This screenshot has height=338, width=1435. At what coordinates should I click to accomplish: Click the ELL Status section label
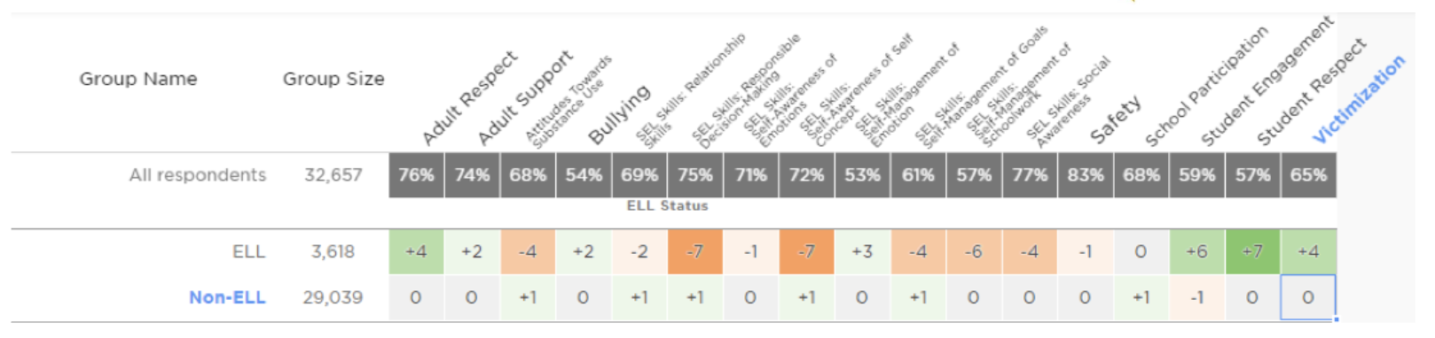(667, 206)
